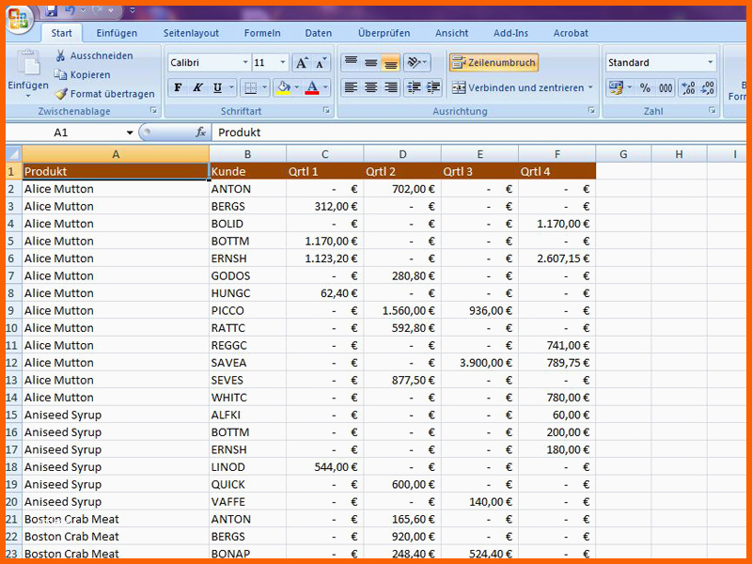
Task: Open the Name Box dropdown arrow
Action: click(x=130, y=133)
